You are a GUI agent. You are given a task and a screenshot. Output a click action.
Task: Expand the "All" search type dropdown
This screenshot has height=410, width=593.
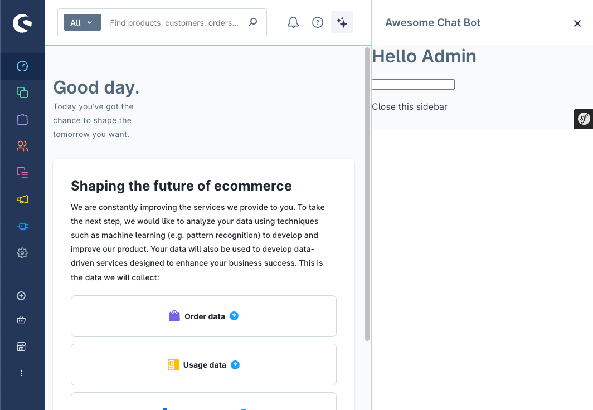click(82, 23)
